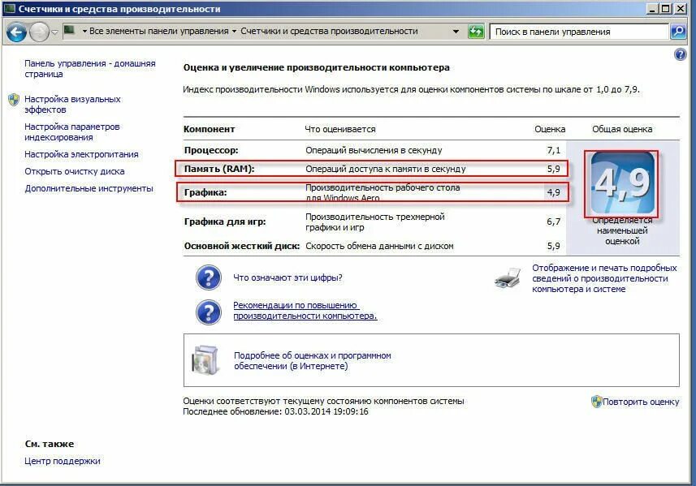Open 'Отображение и печать подробных сведений' link
Image resolution: width=696 pixels, height=486 pixels.
(604, 278)
